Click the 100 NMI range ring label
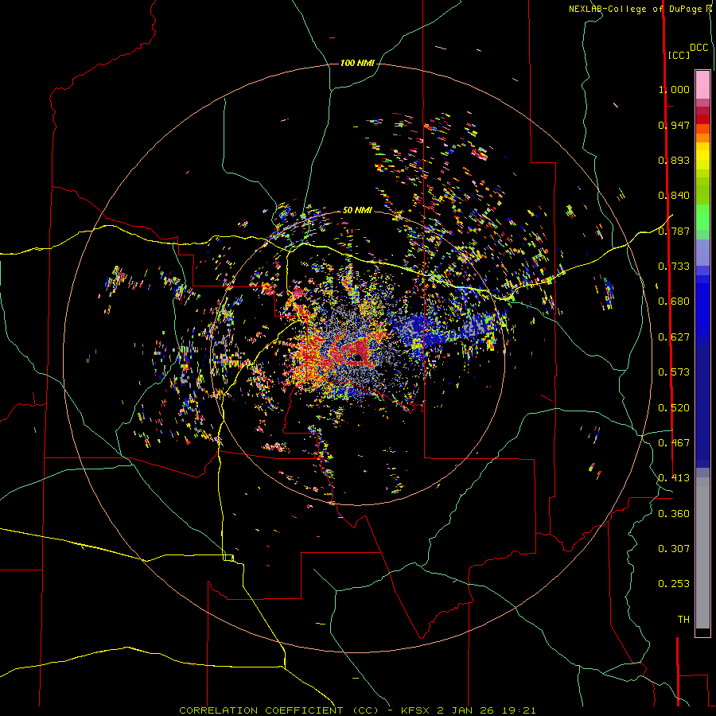The height and width of the screenshot is (716, 716). pos(357,63)
